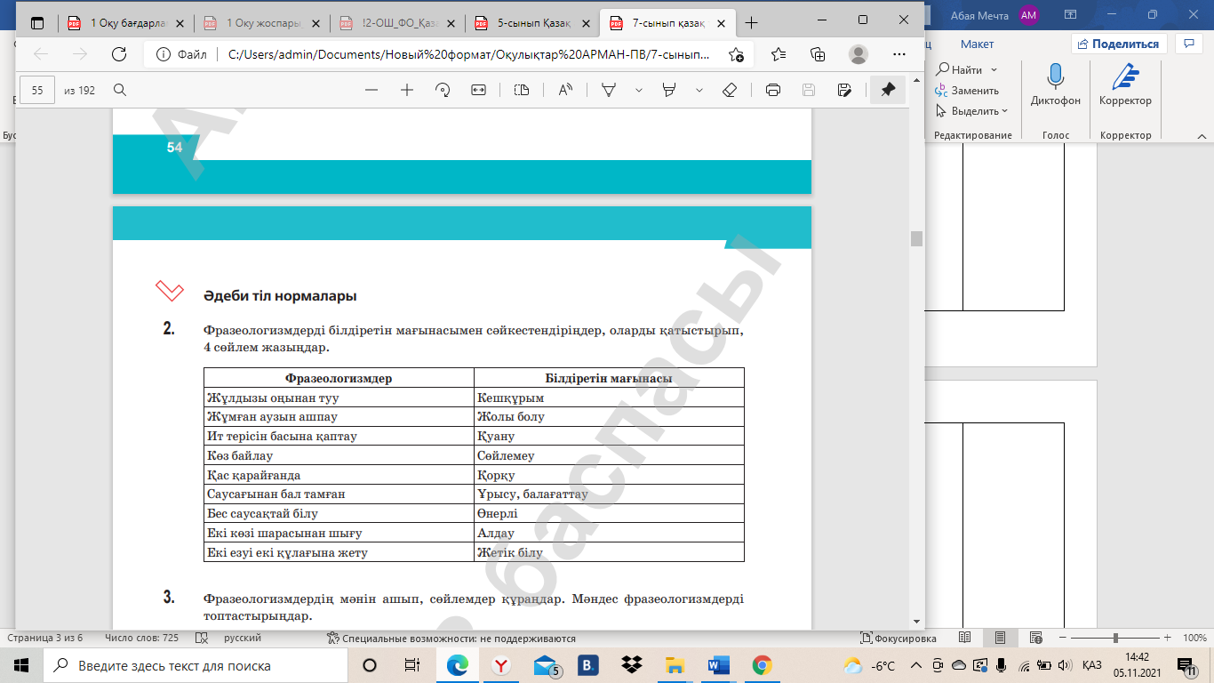Open the Find search icon in PDF toolbar
Screen dimensions: 1214x683
pos(120,90)
